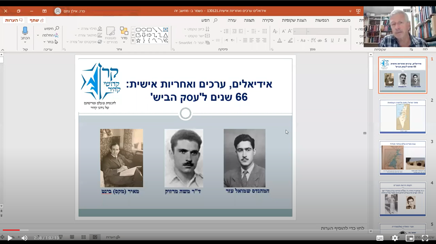Click the Dictate microphone icon
Image resolution: width=436 pixels, height=244 pixels.
25,31
